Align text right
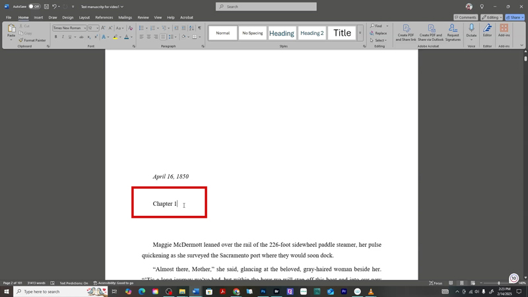Image resolution: width=528 pixels, height=297 pixels. 156,37
